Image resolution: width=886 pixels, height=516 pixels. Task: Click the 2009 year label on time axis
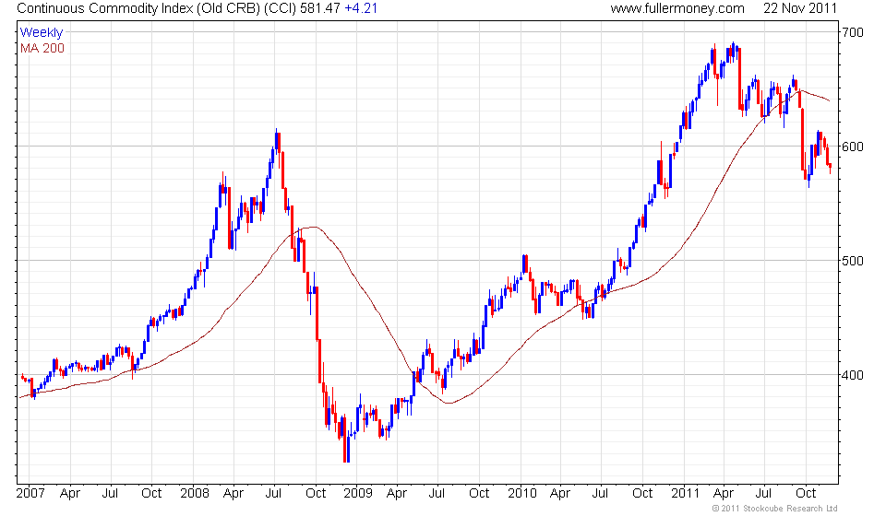(x=358, y=494)
